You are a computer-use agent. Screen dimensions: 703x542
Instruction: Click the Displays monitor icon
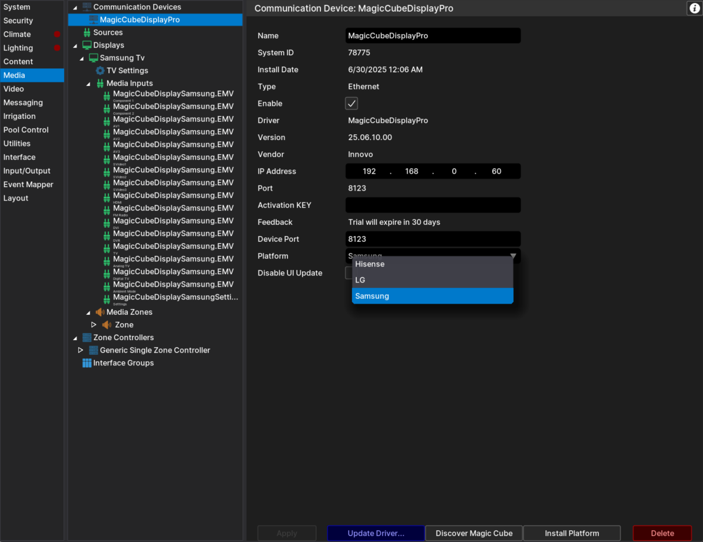pos(87,45)
